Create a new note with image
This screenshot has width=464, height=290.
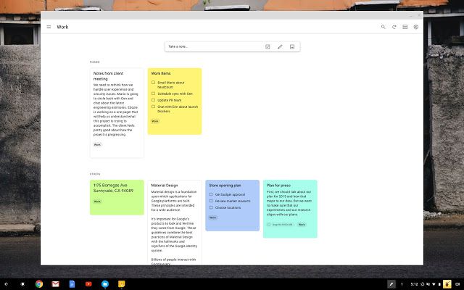pos(291,46)
